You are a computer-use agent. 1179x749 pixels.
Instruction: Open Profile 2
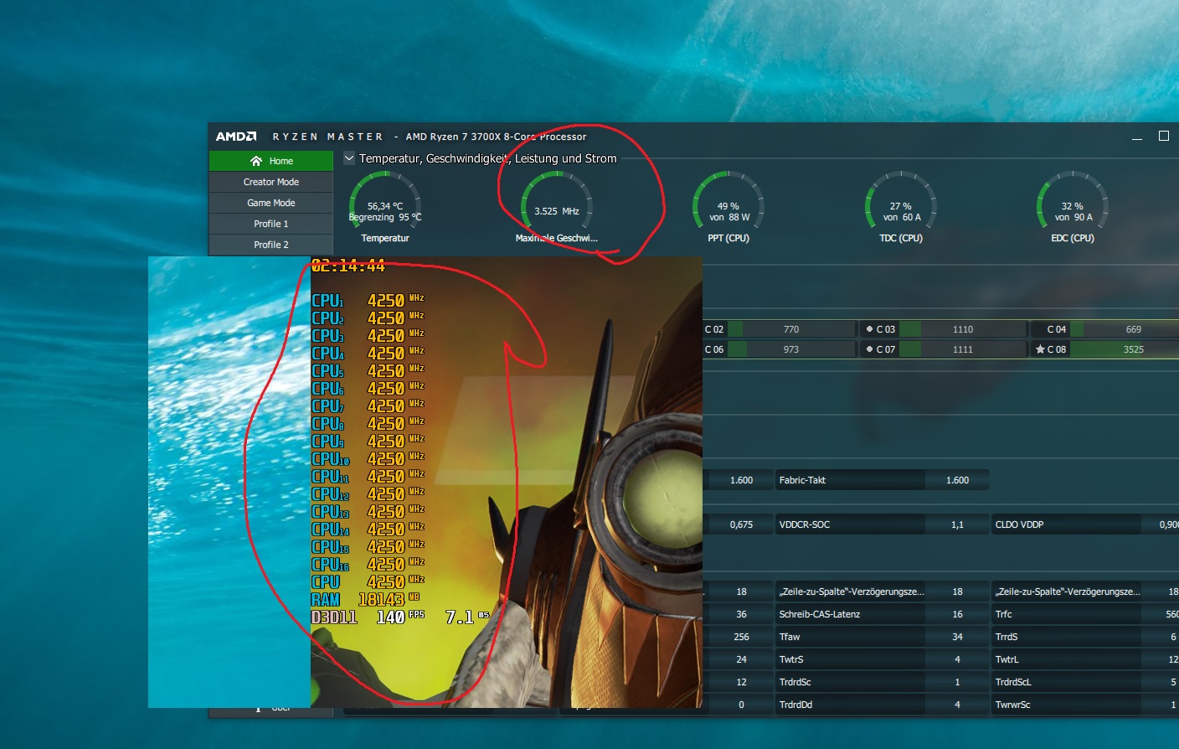click(x=271, y=245)
